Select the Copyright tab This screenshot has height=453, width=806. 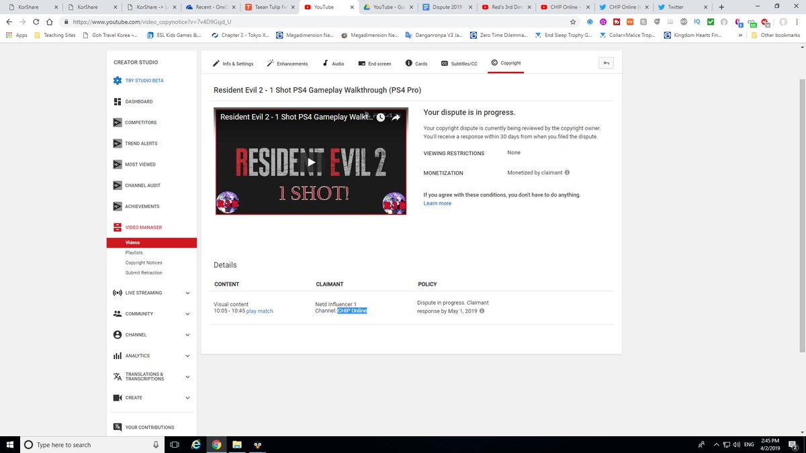[506, 63]
